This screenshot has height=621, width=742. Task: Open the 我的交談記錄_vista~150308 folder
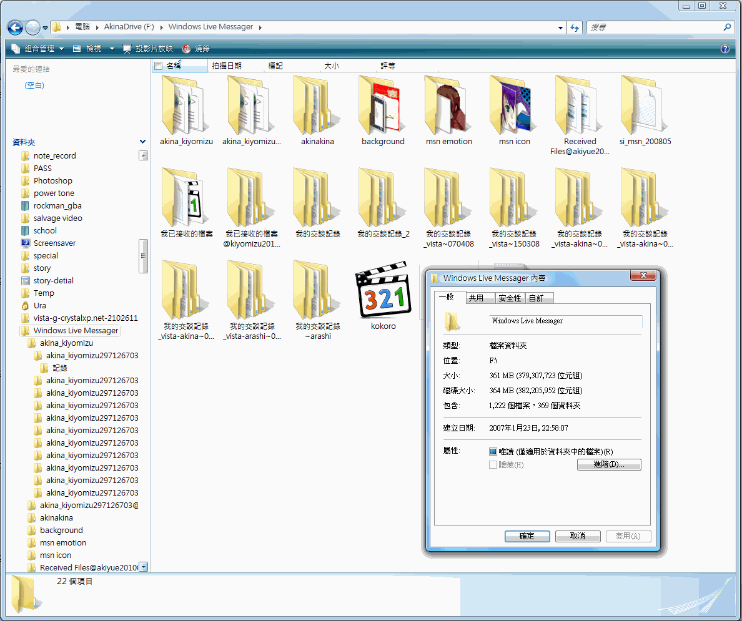[514, 198]
